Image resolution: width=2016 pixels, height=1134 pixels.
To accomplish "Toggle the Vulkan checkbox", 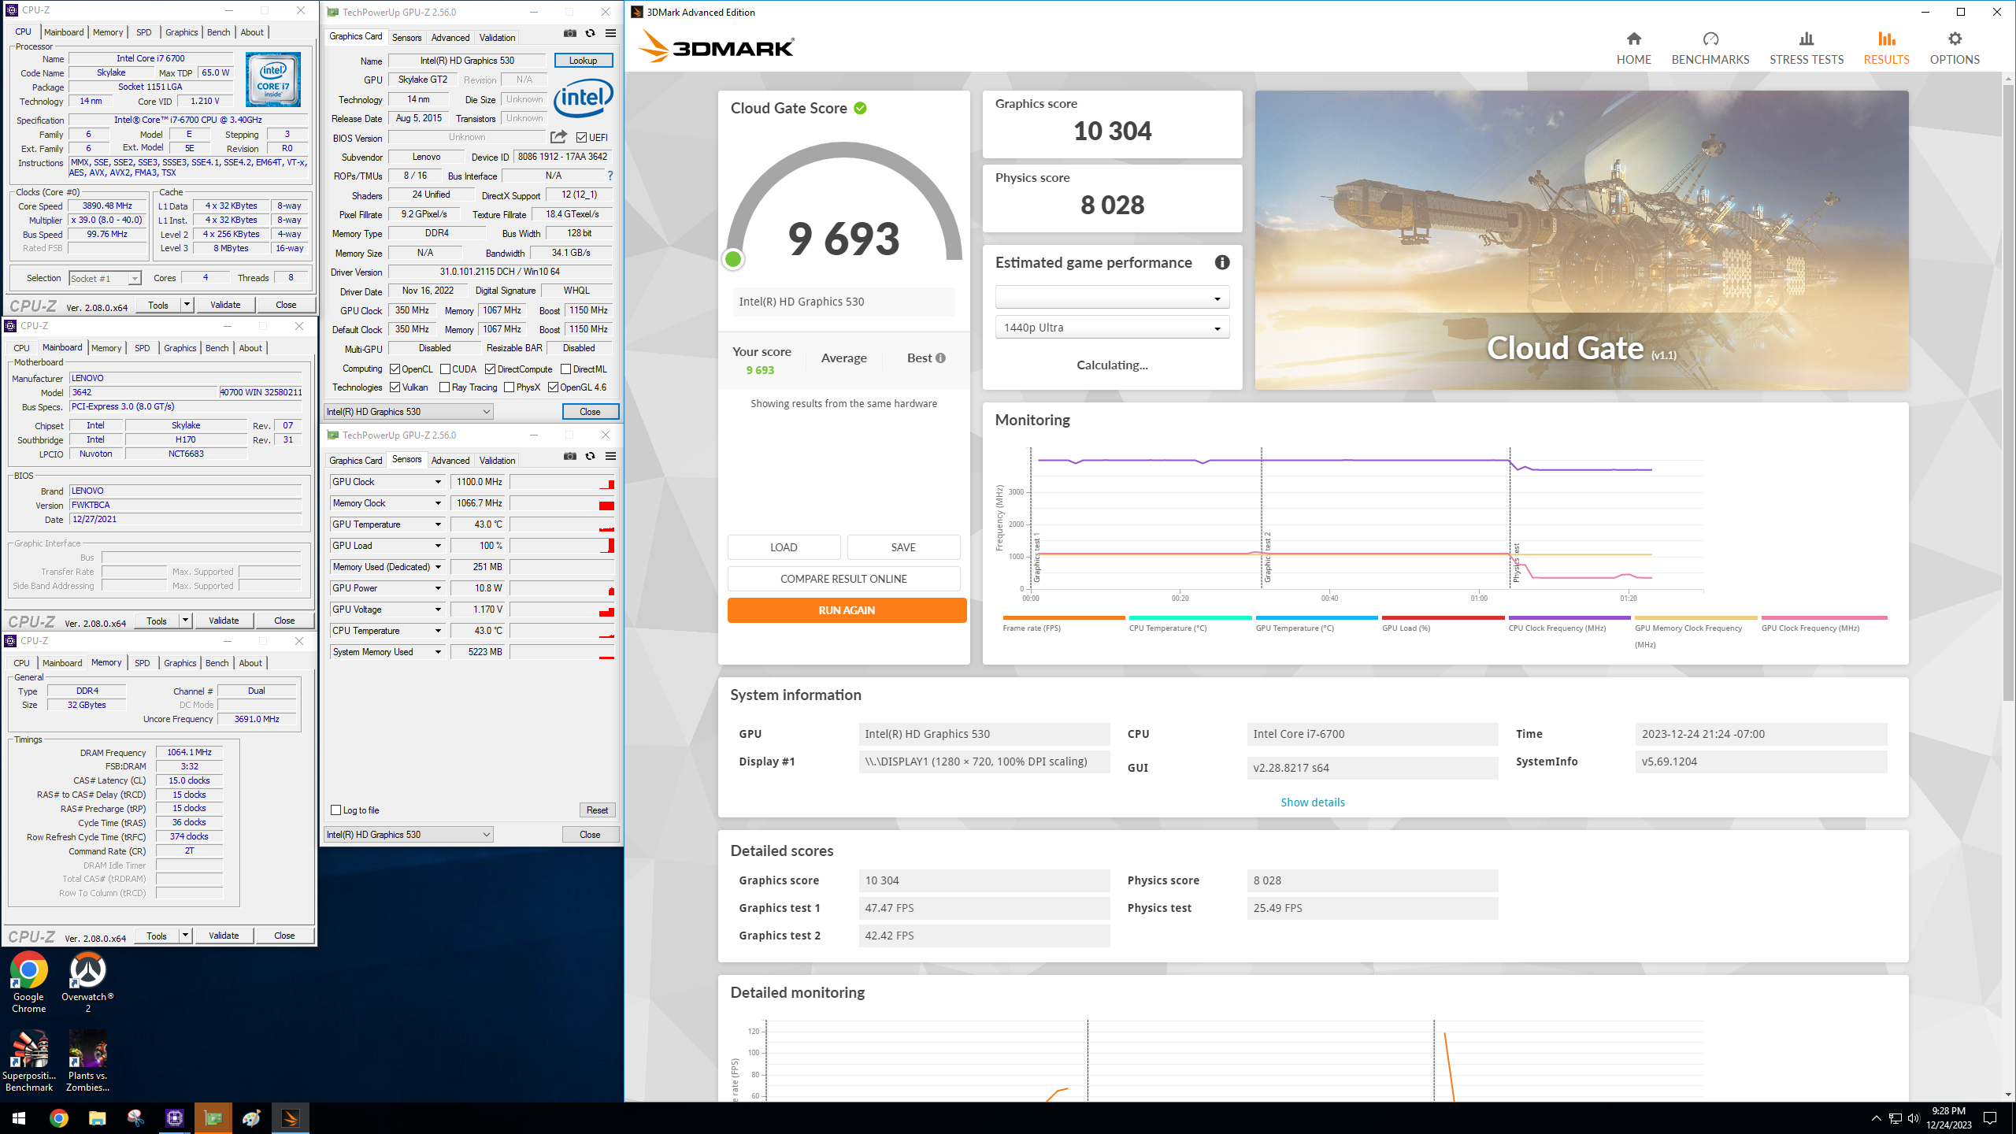I will [x=395, y=387].
